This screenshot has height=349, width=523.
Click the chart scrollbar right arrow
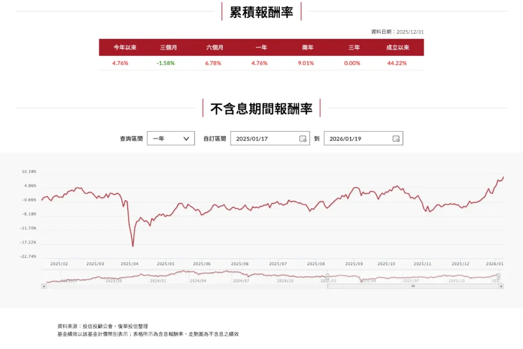point(501,286)
